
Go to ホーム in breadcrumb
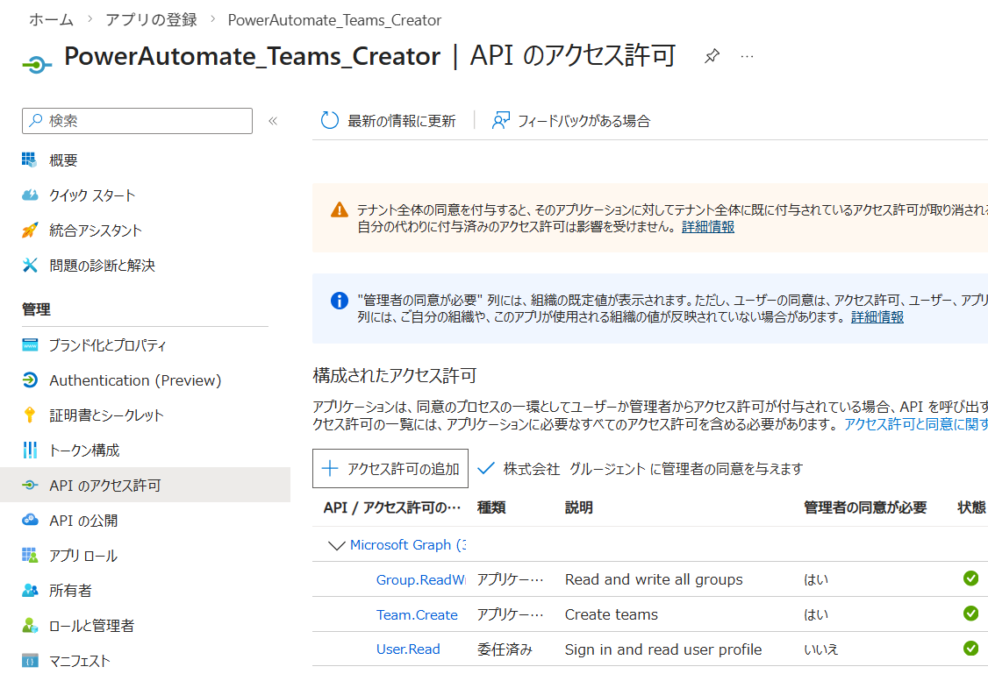click(x=51, y=19)
